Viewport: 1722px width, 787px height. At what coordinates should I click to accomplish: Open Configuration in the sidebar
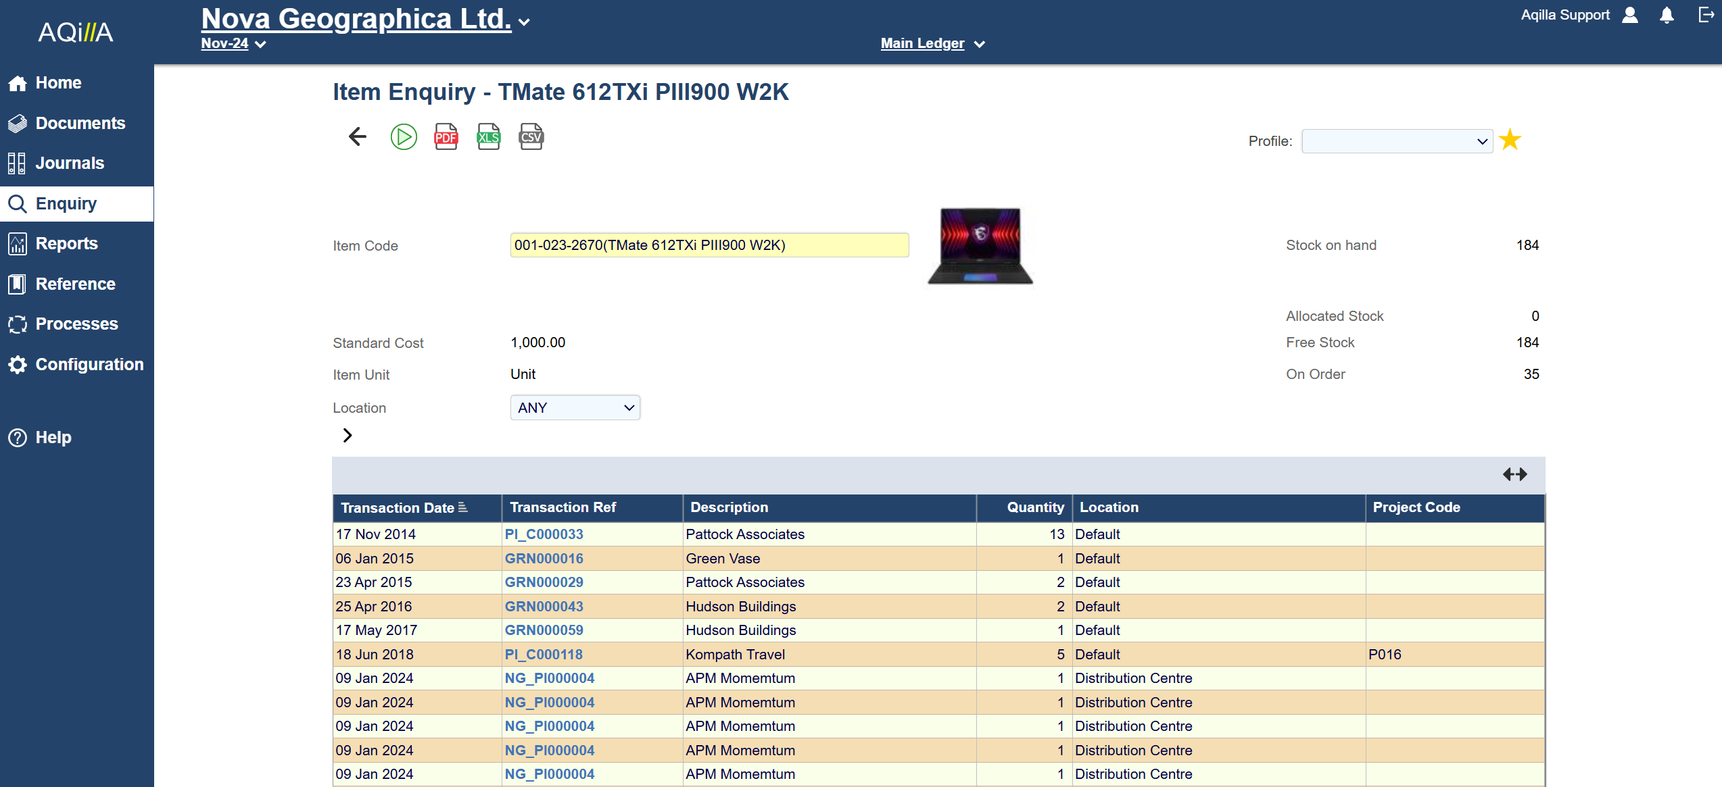89,364
